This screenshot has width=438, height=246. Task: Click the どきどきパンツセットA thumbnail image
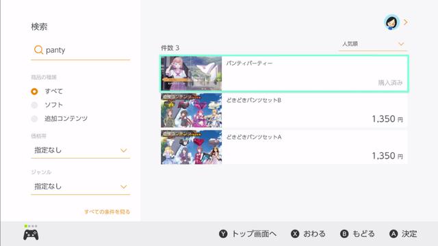[x=192, y=147]
